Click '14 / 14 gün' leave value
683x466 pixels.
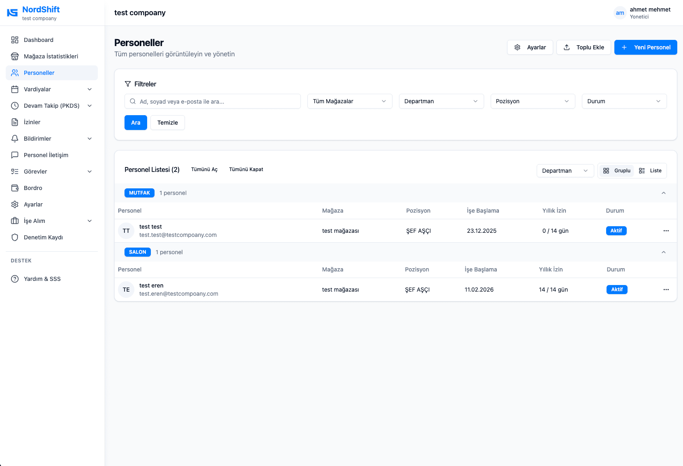554,290
